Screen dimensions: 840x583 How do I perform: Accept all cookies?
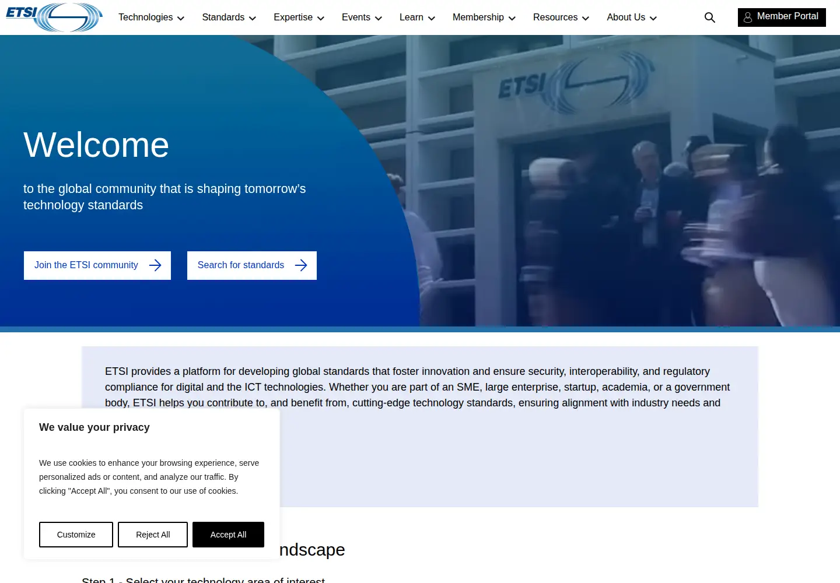pyautogui.click(x=228, y=535)
